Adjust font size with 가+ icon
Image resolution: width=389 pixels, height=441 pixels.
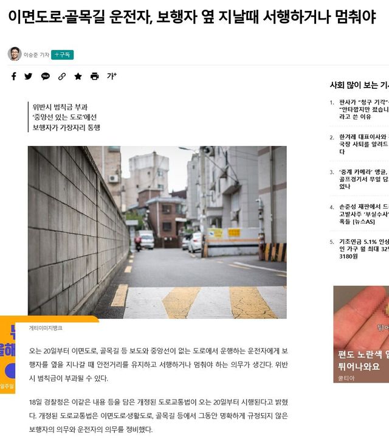coord(111,76)
